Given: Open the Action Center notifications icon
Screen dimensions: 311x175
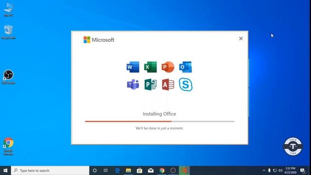Looking at the screenshot, I should click(302, 171).
